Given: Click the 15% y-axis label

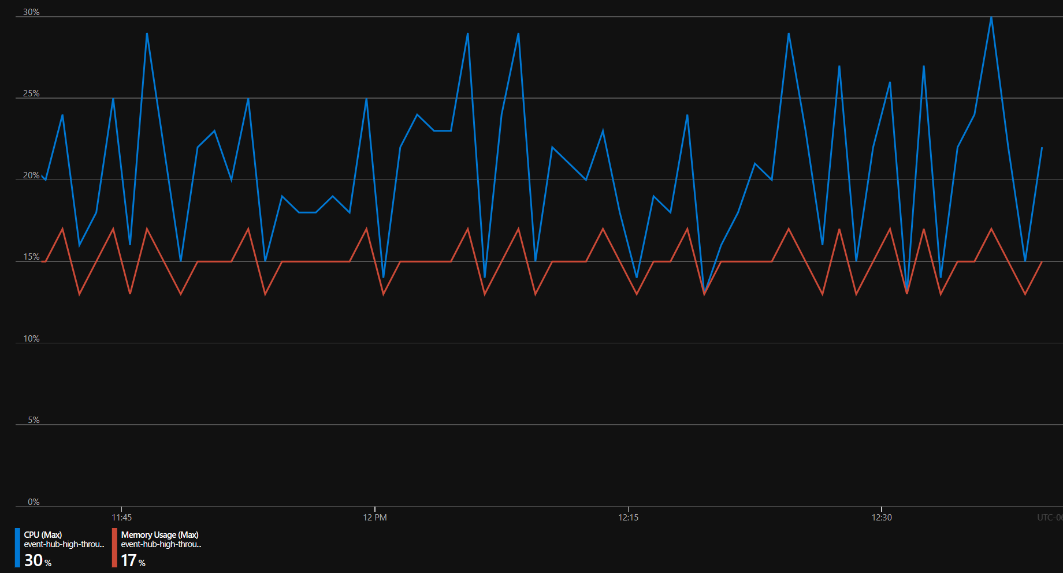Looking at the screenshot, I should point(31,257).
